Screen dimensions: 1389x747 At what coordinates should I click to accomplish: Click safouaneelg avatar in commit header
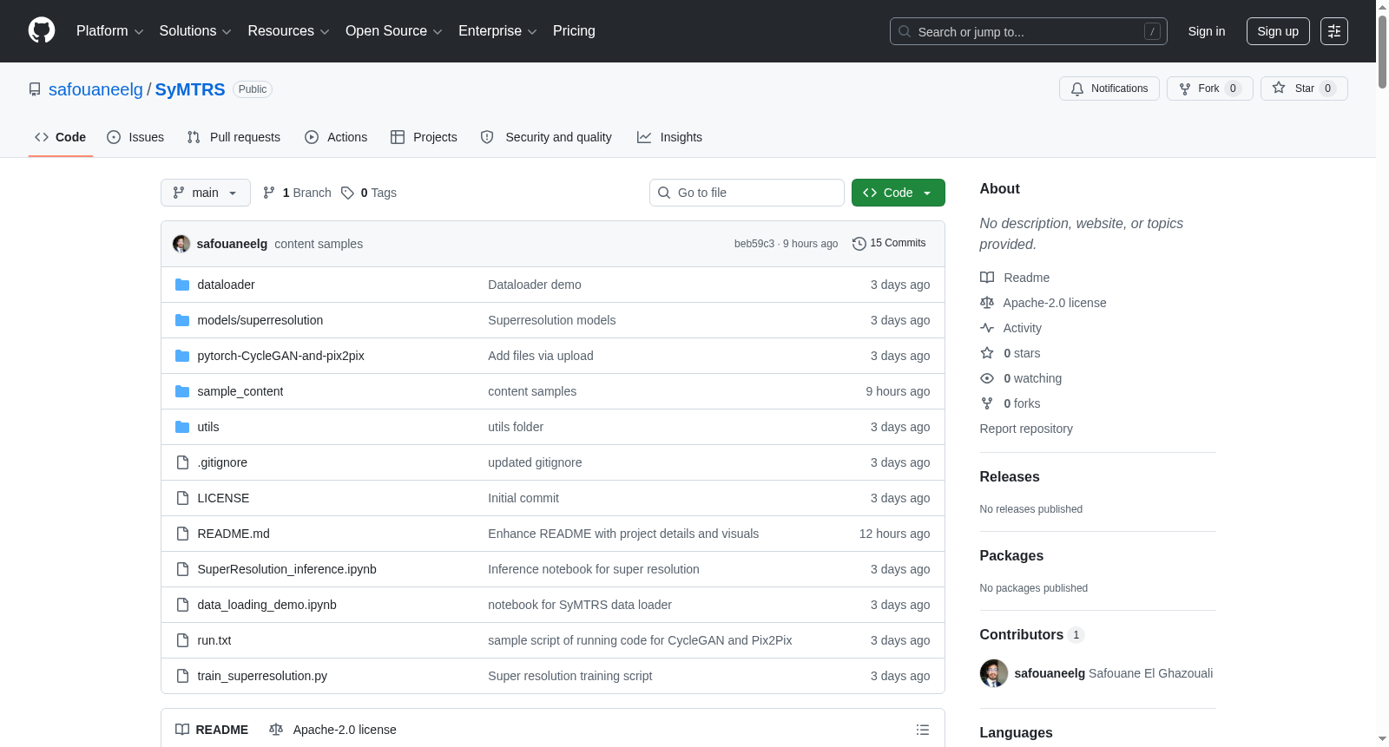coord(181,244)
